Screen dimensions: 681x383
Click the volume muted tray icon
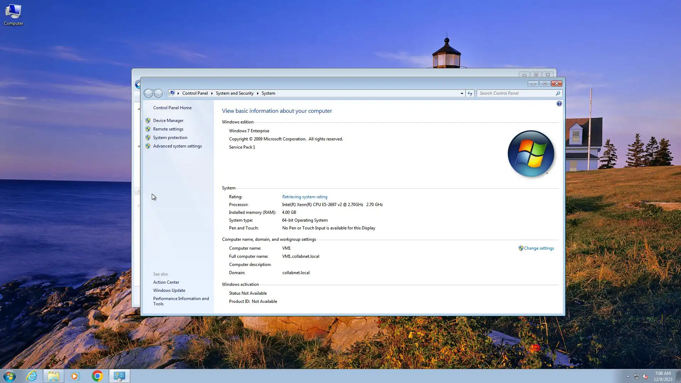coord(645,377)
